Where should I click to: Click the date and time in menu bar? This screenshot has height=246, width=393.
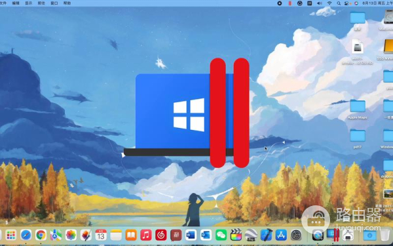[377, 3]
